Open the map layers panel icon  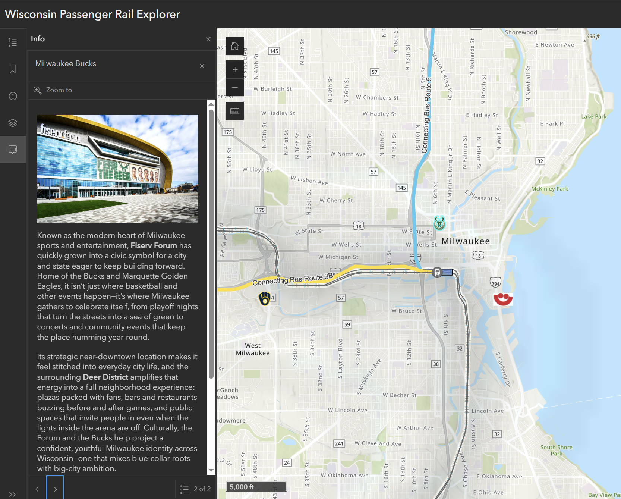pos(13,123)
